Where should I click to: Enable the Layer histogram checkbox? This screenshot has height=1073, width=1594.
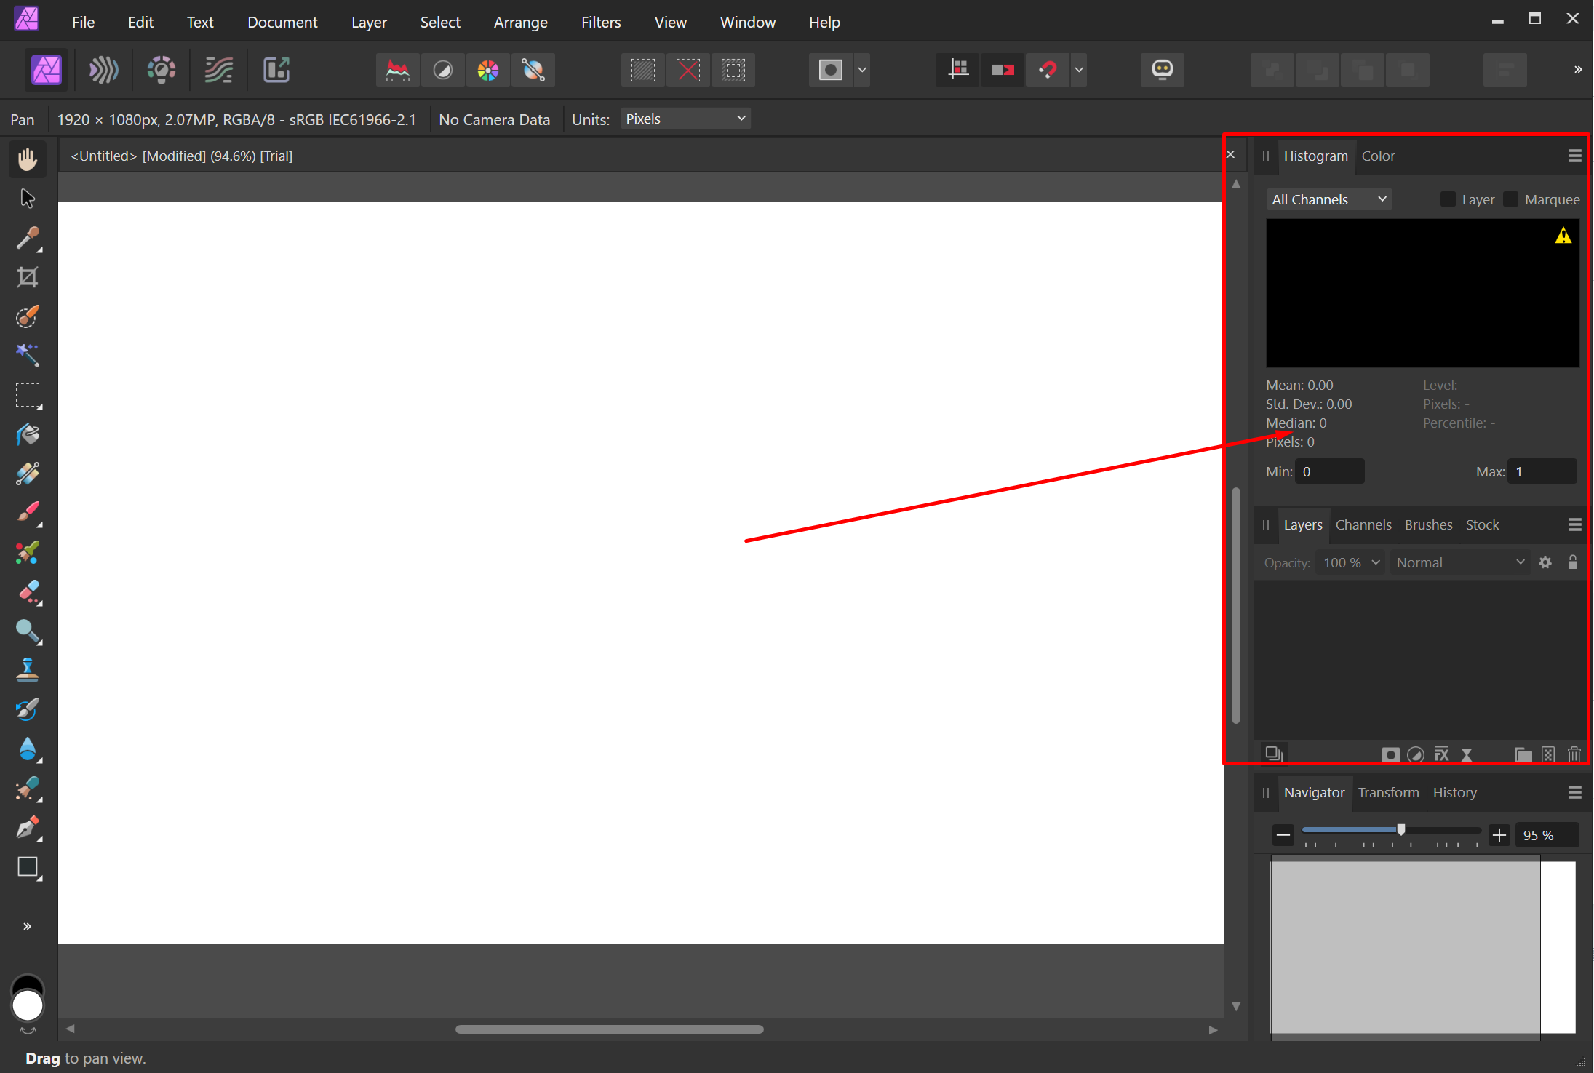click(x=1448, y=199)
